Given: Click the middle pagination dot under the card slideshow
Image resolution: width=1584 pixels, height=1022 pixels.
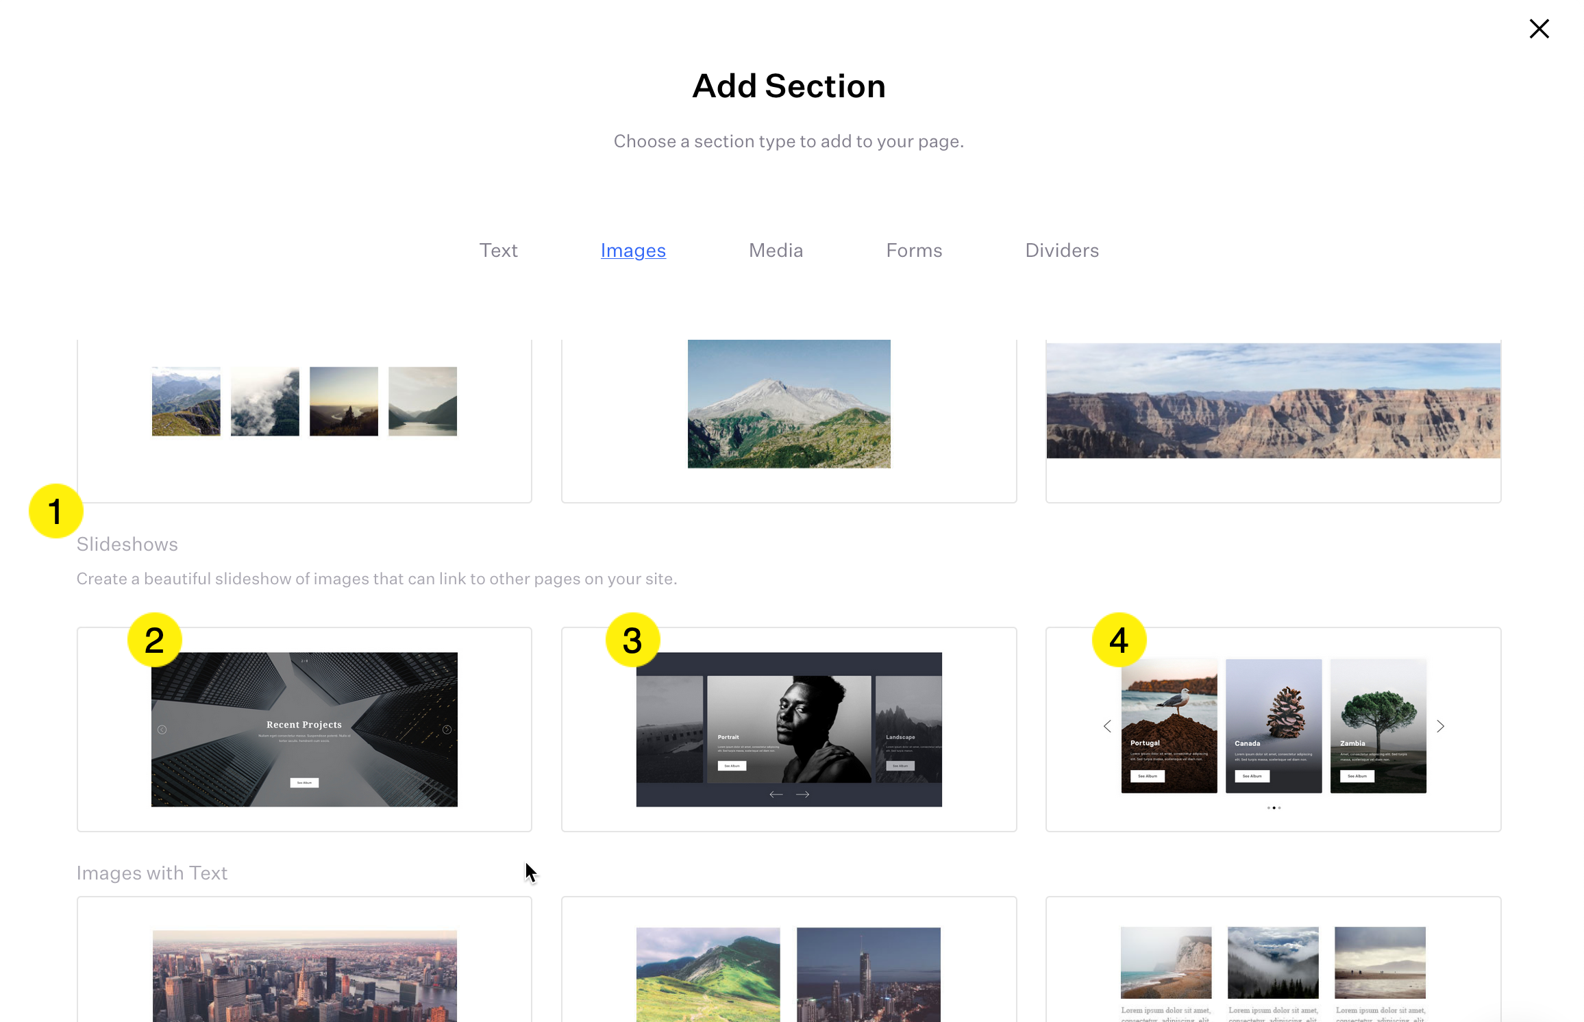Looking at the screenshot, I should [x=1274, y=808].
